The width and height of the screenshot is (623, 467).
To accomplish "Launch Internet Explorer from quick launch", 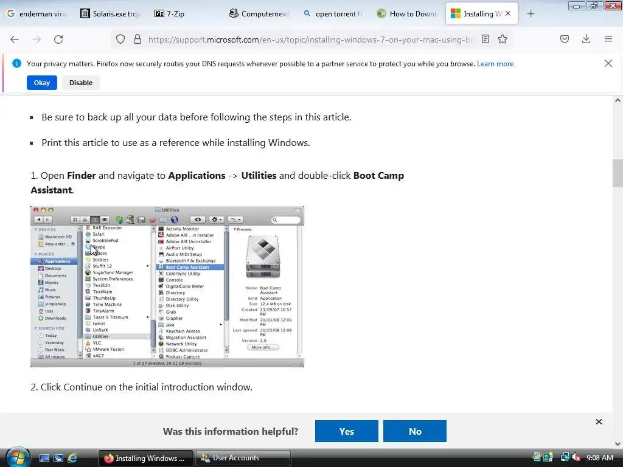I will point(72,458).
